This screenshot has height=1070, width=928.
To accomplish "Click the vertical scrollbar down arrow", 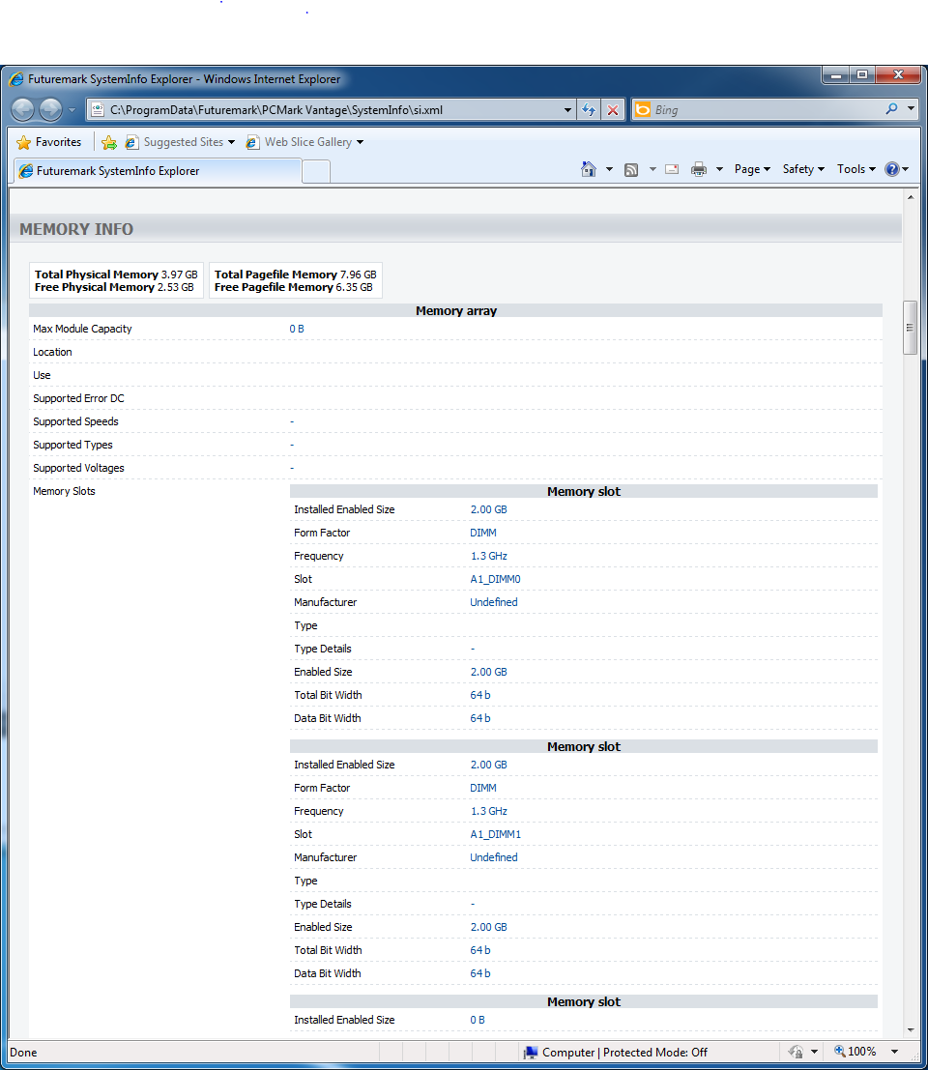I will [910, 1030].
